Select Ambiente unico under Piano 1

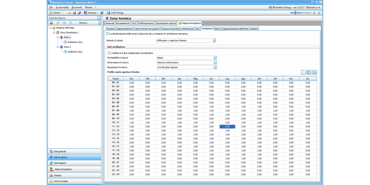pyautogui.click(x=75, y=42)
